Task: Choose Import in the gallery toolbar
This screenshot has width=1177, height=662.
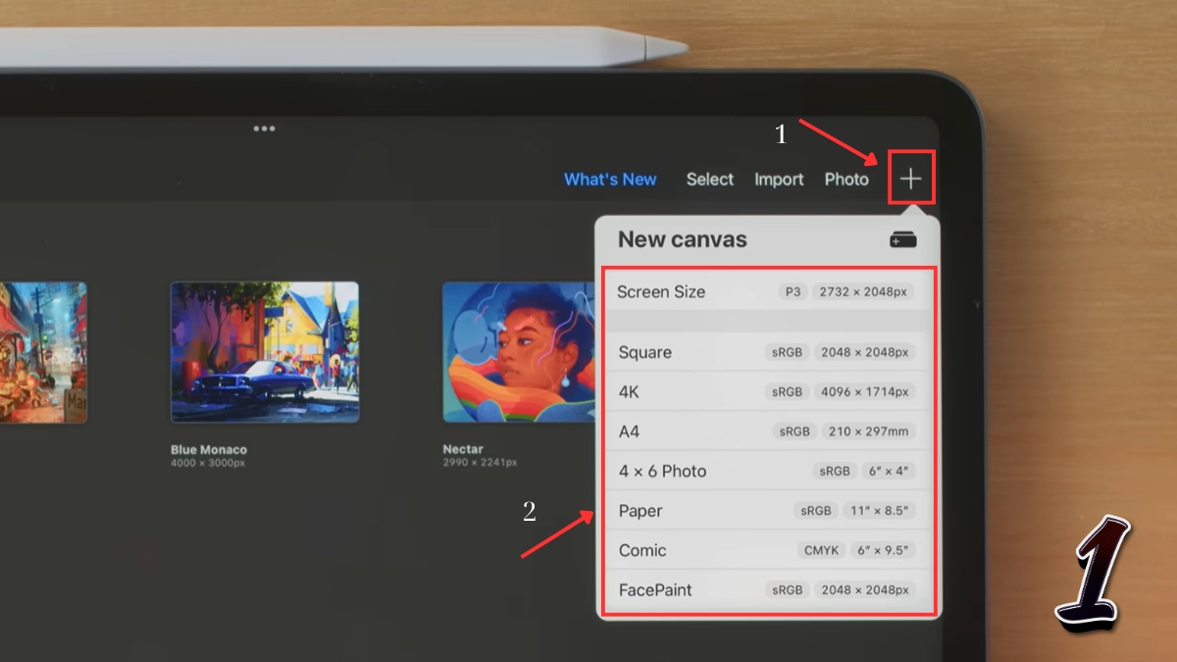Action: 779,179
